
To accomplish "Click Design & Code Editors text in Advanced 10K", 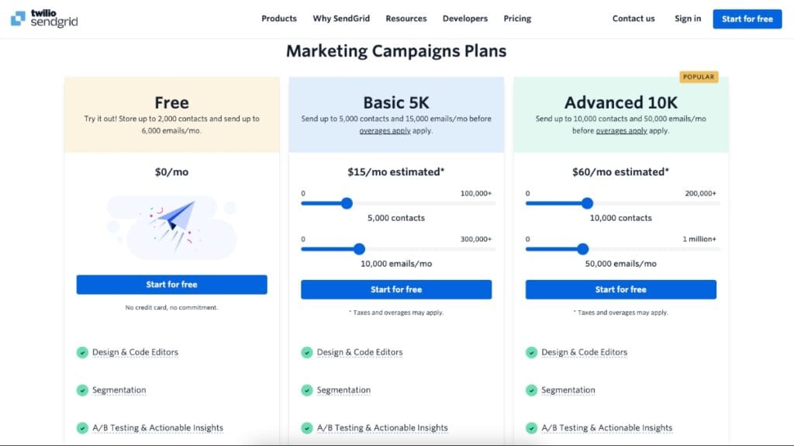I will 585,352.
